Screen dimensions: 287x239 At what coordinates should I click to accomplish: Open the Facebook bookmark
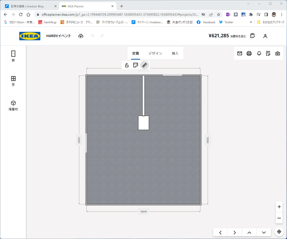click(x=206, y=22)
